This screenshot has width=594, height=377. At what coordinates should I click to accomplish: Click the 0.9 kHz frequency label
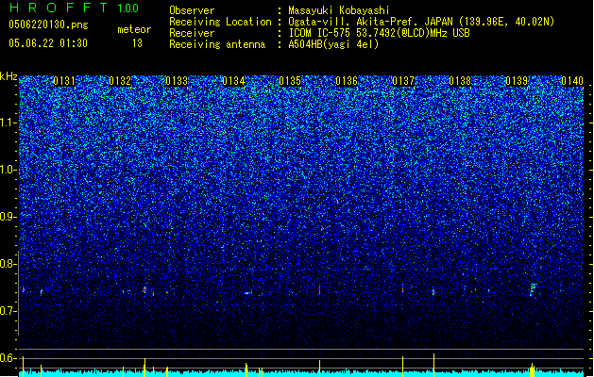tap(8, 217)
